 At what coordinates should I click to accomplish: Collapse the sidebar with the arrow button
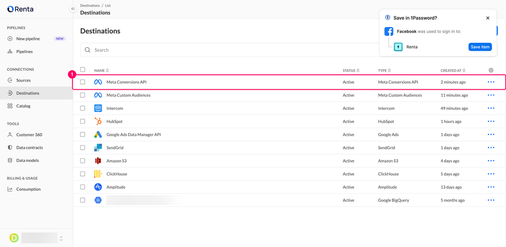[73, 9]
